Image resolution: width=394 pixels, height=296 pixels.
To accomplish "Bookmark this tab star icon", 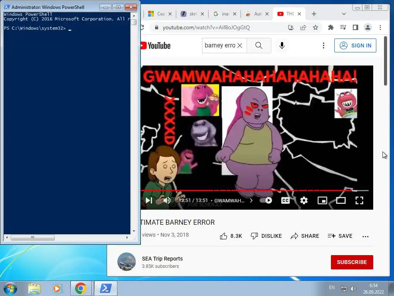I will 316,27.
